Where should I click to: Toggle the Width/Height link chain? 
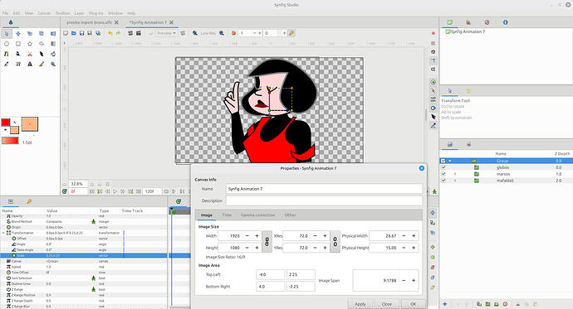tap(267, 242)
